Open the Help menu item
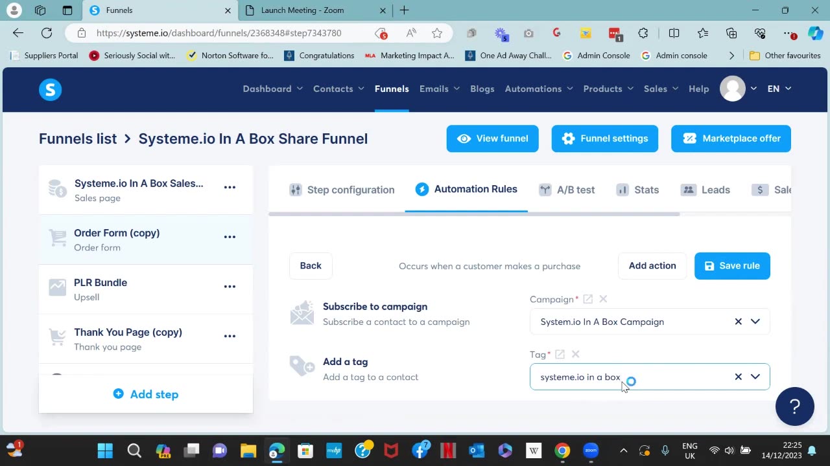Image resolution: width=830 pixels, height=466 pixels. (699, 89)
